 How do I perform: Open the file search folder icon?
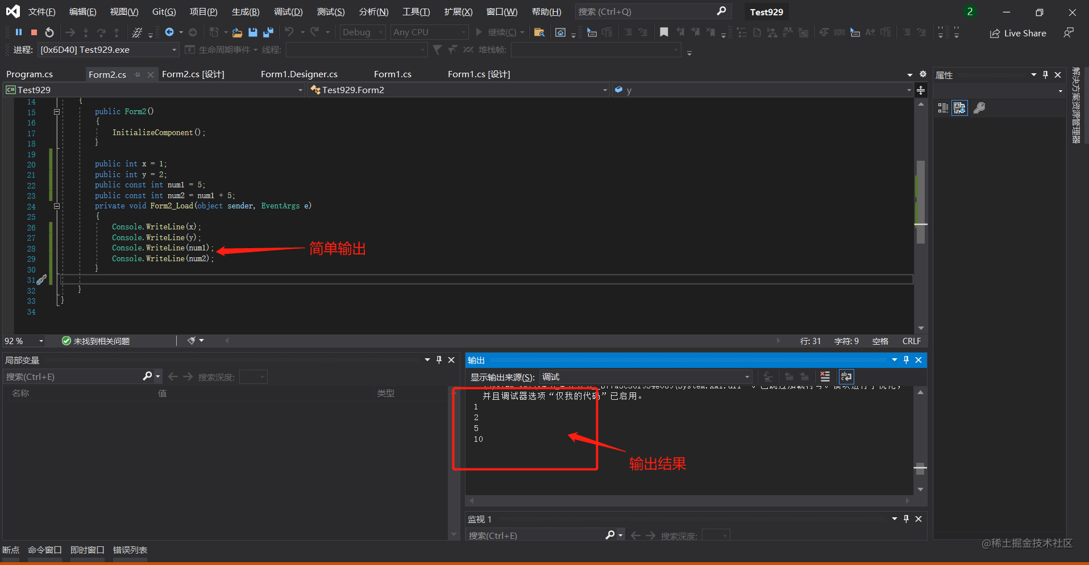pos(539,32)
